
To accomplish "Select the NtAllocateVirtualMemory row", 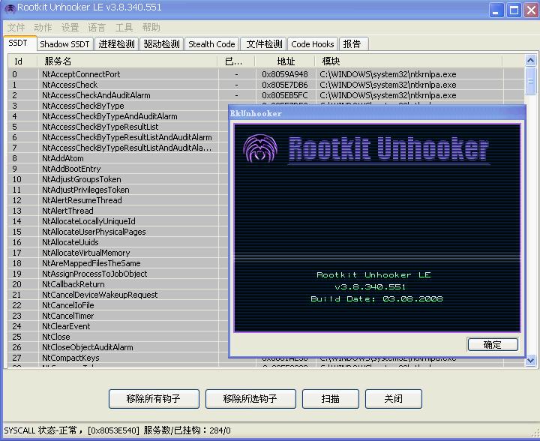I will point(118,253).
